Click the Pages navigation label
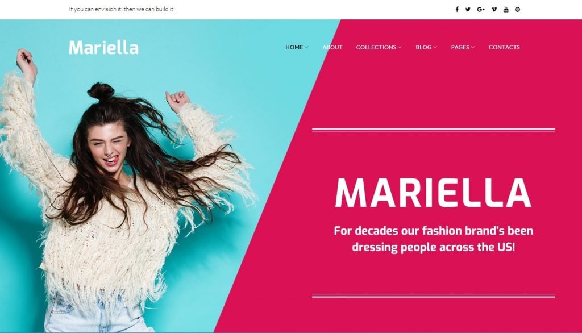 point(460,47)
